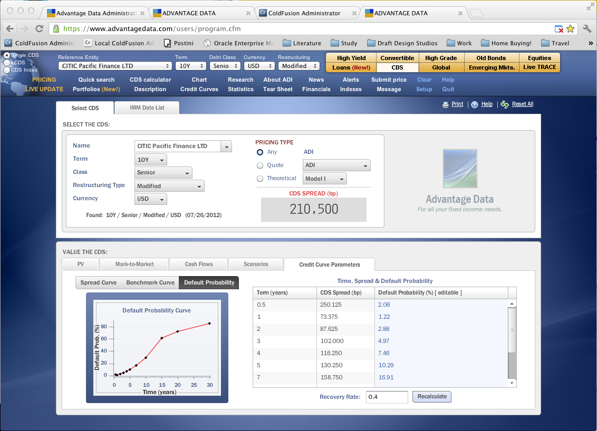Open the PV valuation tab
Image resolution: width=597 pixels, height=431 pixels.
81,264
